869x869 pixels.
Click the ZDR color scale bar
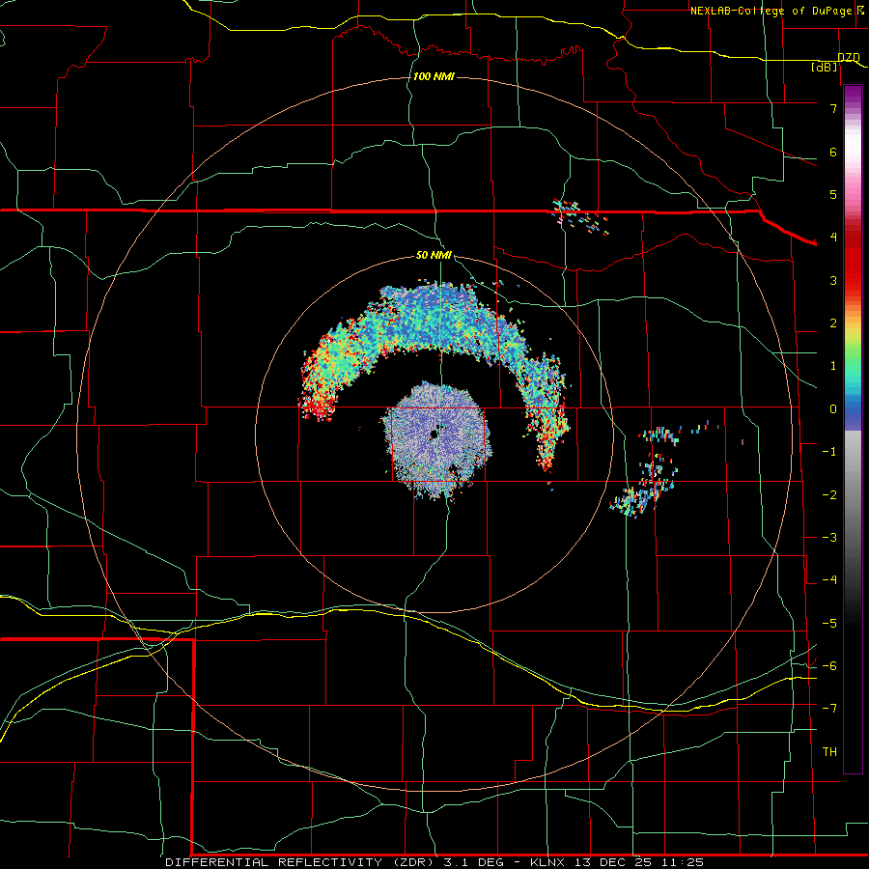853,429
